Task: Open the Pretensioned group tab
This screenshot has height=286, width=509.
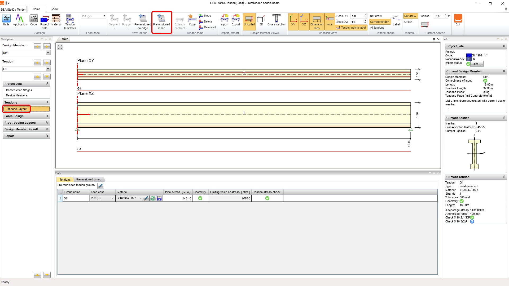Action: pyautogui.click(x=89, y=179)
